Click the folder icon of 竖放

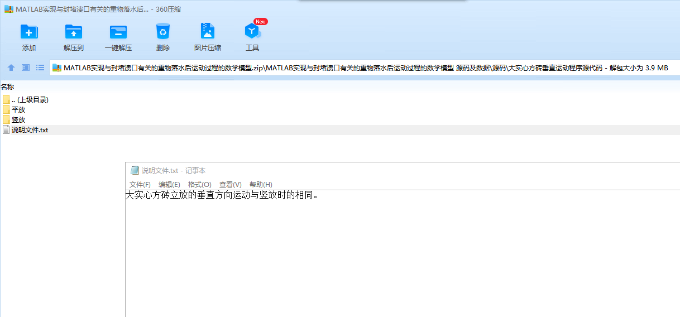click(6, 119)
